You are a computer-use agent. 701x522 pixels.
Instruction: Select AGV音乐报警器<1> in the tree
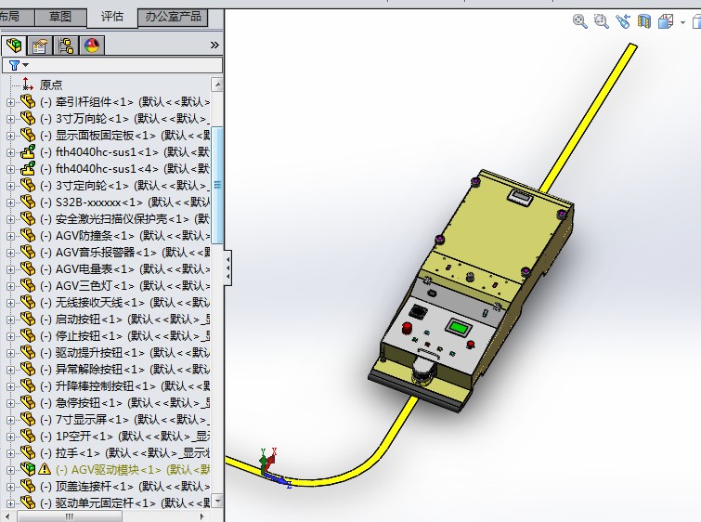point(124,253)
